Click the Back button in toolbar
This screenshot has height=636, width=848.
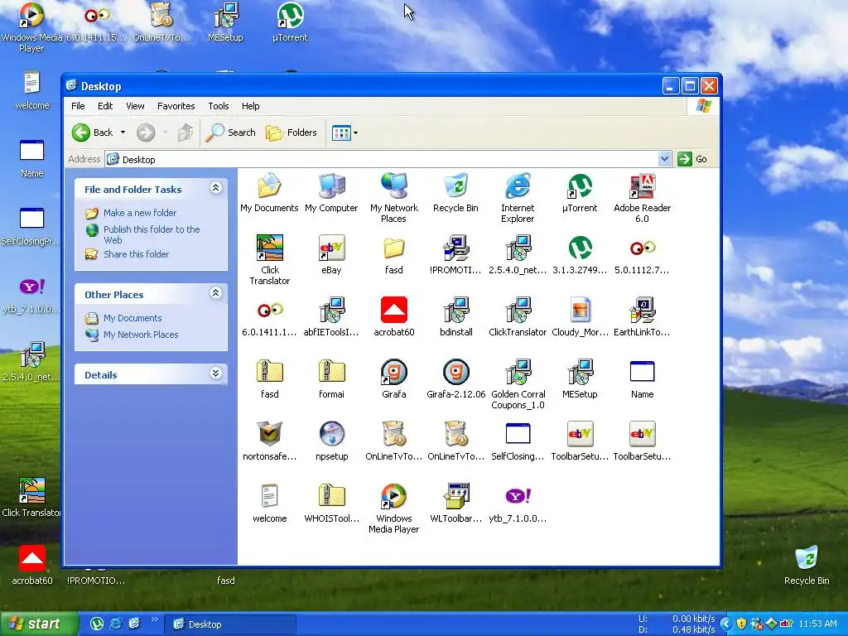point(93,132)
